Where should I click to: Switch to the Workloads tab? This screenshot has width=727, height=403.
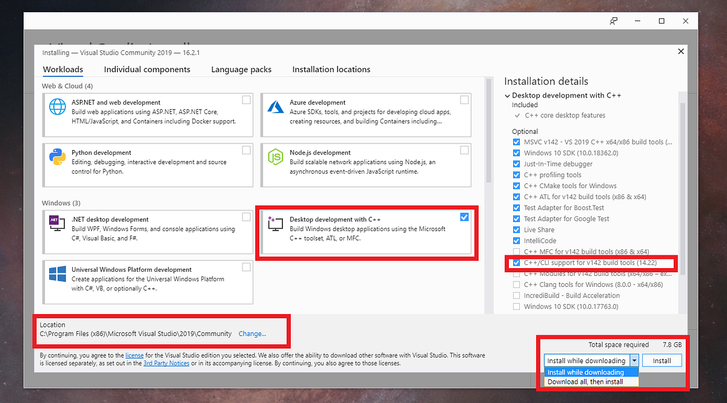tap(63, 70)
